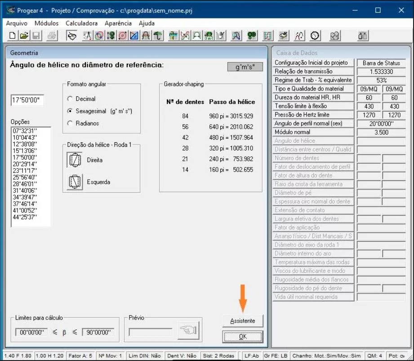
Task: Click the cluster of green gears icon
Action: 252,36
